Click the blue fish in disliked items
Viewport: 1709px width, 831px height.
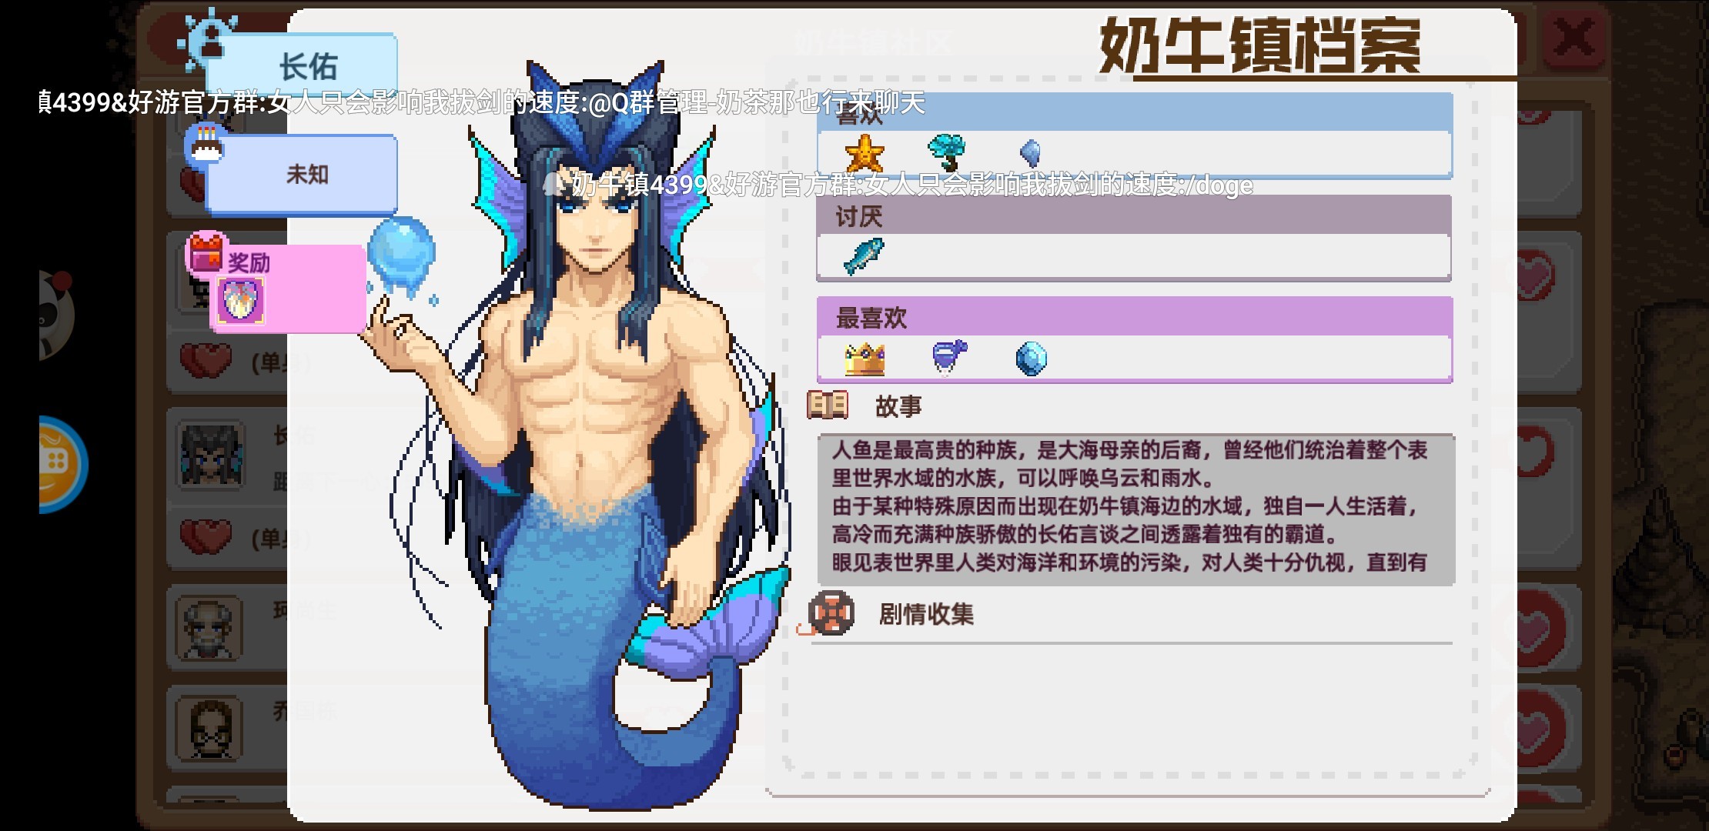[x=864, y=256]
